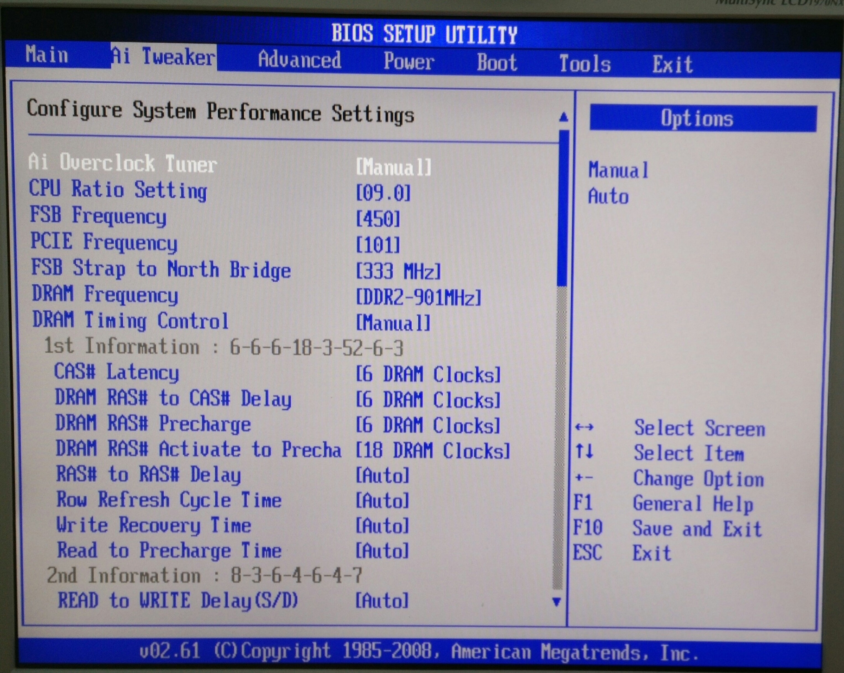The width and height of the screenshot is (844, 673).
Task: Click the plus-minus Change Option symbol
Action: (584, 477)
